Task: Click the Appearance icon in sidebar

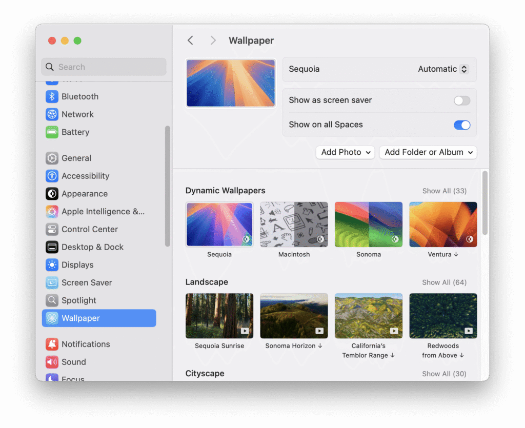Action: point(52,194)
